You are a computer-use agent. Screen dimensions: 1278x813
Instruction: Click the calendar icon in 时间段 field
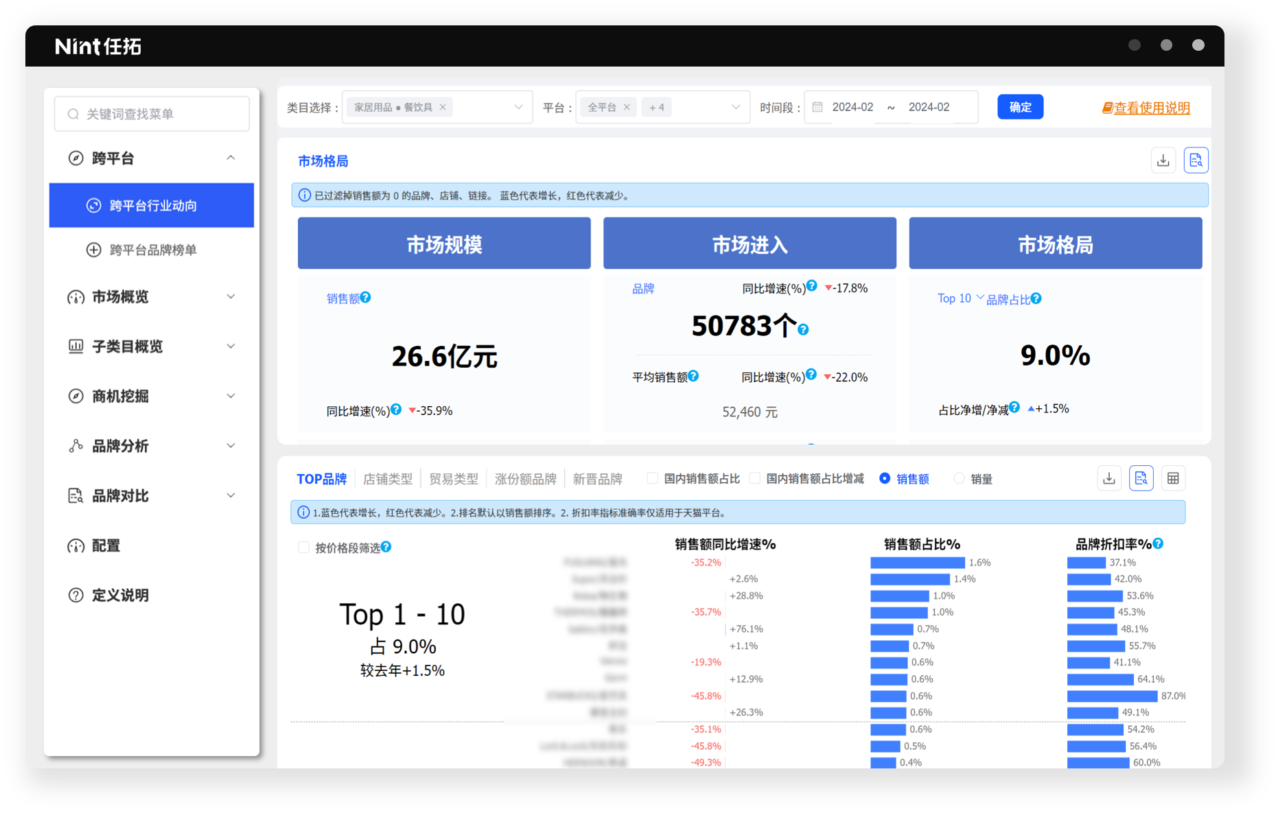(817, 107)
